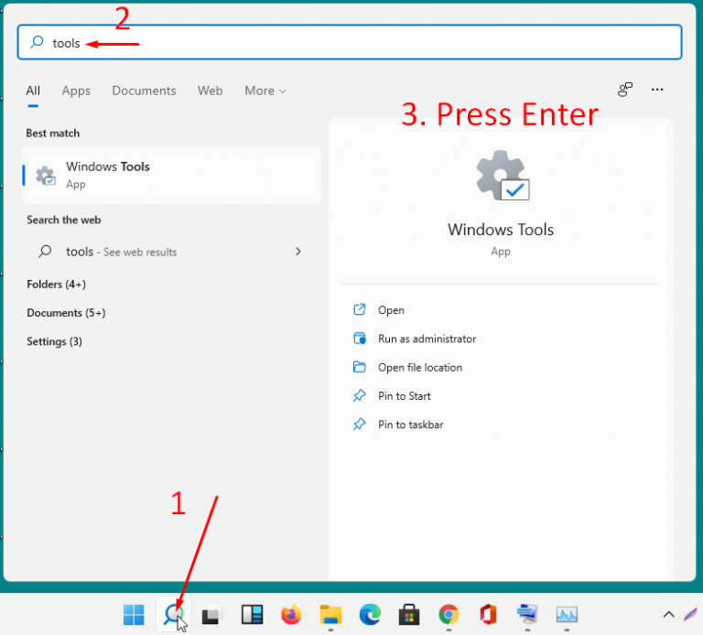Click the 'Best match' heading
The height and width of the screenshot is (635, 703).
(53, 133)
